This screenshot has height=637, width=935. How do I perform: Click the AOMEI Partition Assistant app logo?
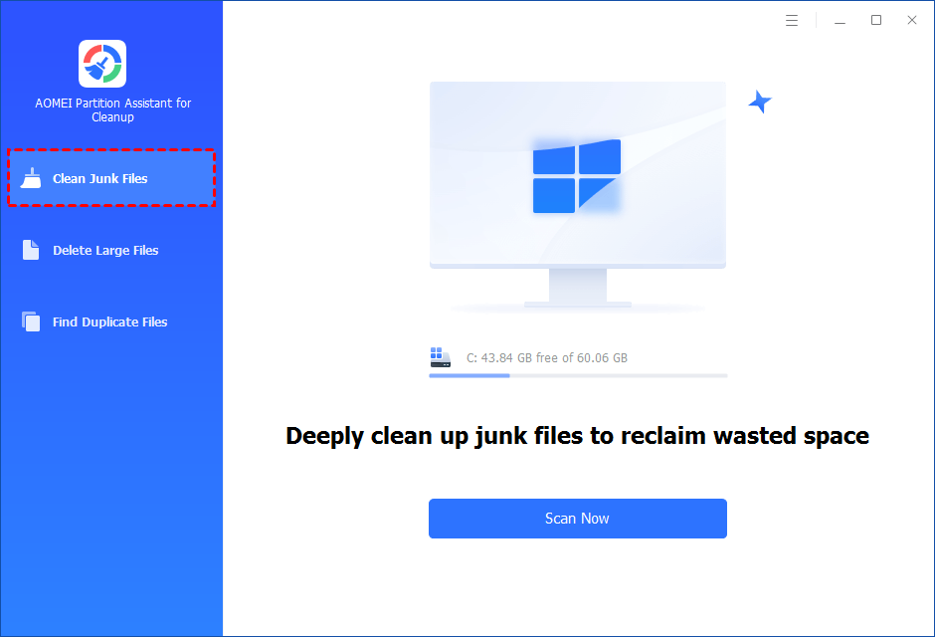click(102, 64)
